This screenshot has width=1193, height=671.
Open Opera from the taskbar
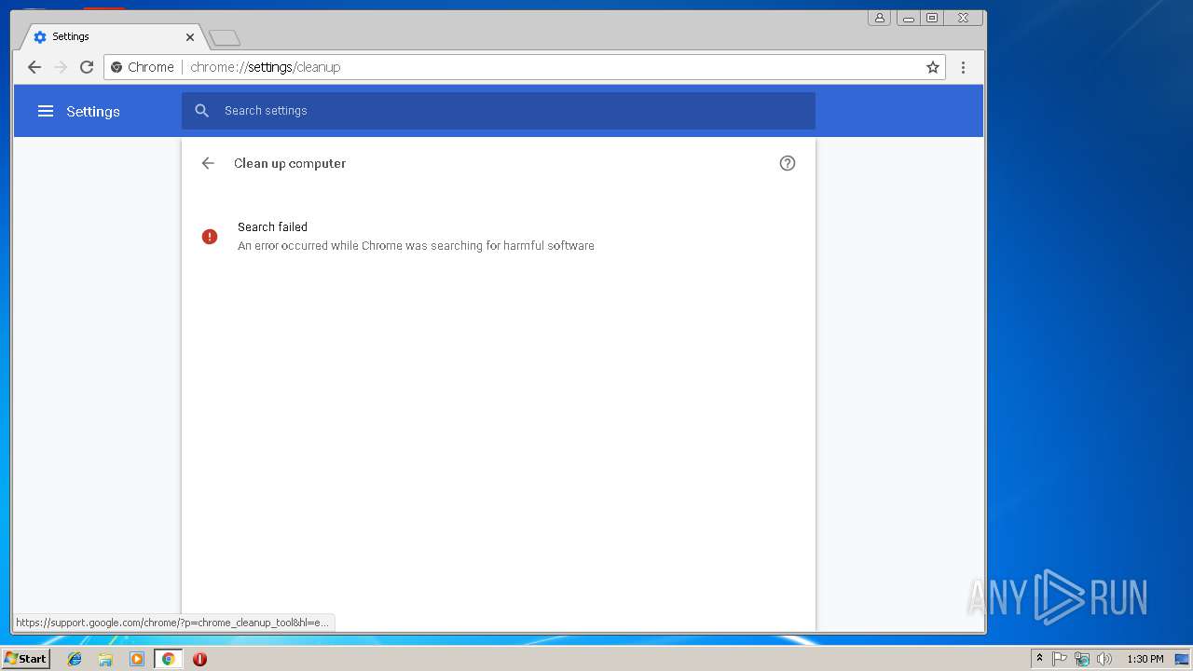tap(199, 659)
